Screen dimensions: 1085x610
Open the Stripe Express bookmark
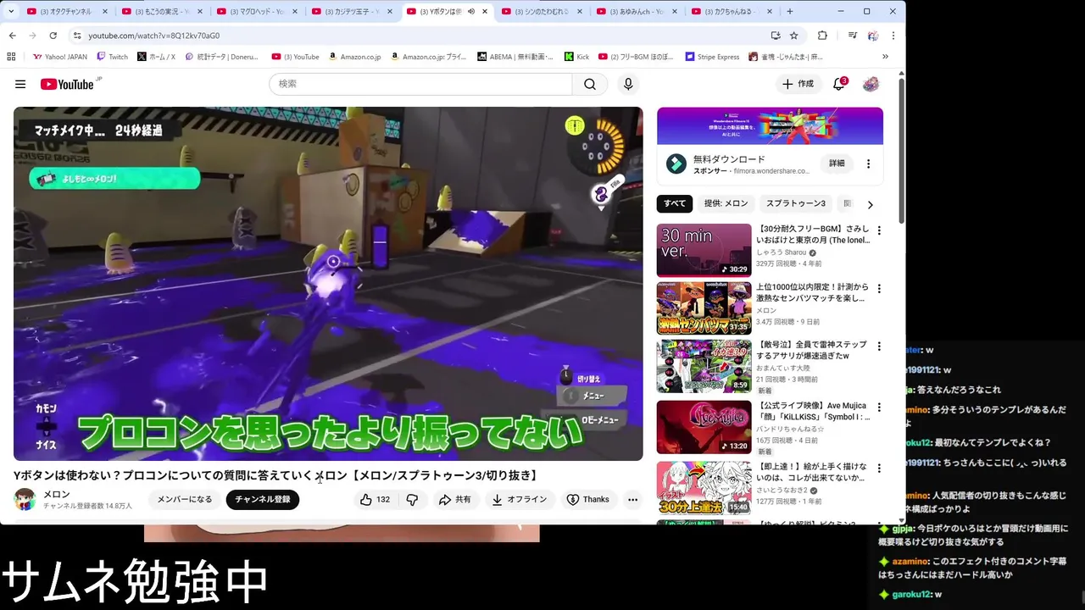coord(712,57)
